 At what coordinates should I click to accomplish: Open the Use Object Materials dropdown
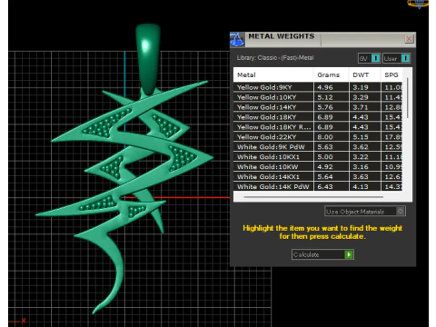(365, 212)
